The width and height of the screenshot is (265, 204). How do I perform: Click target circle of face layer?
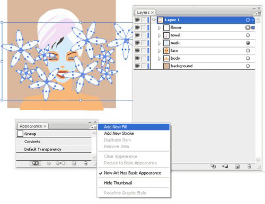248,51
